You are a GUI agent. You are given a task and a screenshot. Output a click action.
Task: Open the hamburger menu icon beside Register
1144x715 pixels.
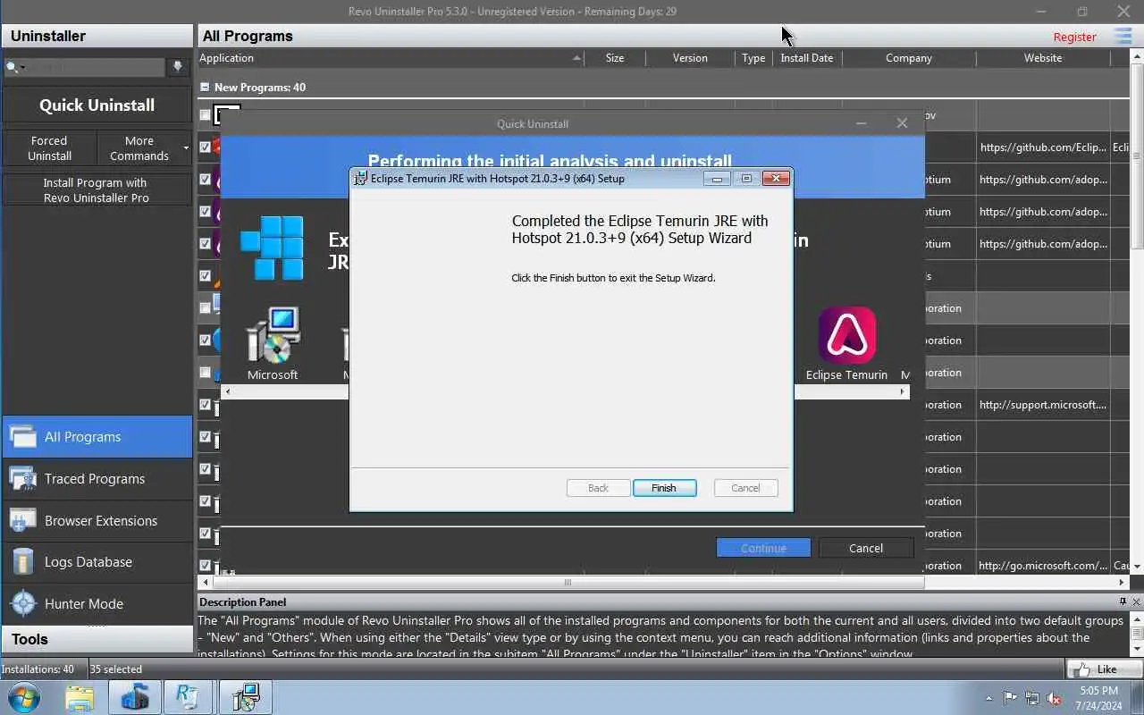(x=1123, y=36)
